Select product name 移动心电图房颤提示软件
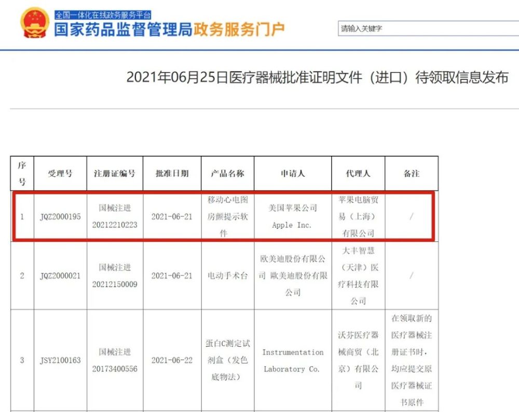The width and height of the screenshot is (519, 412). point(227,216)
